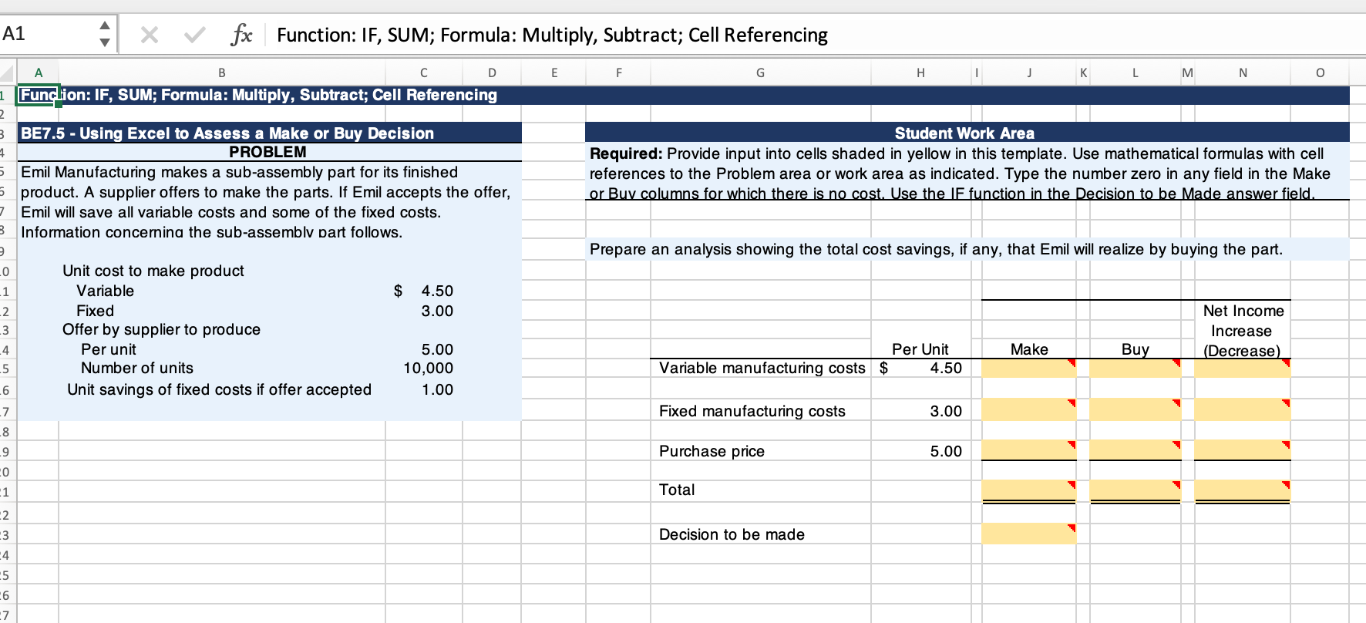
Task: Click the confirm checkmark formula bar icon
Action: click(x=195, y=35)
